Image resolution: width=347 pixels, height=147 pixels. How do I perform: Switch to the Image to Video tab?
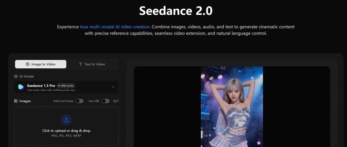[41, 64]
